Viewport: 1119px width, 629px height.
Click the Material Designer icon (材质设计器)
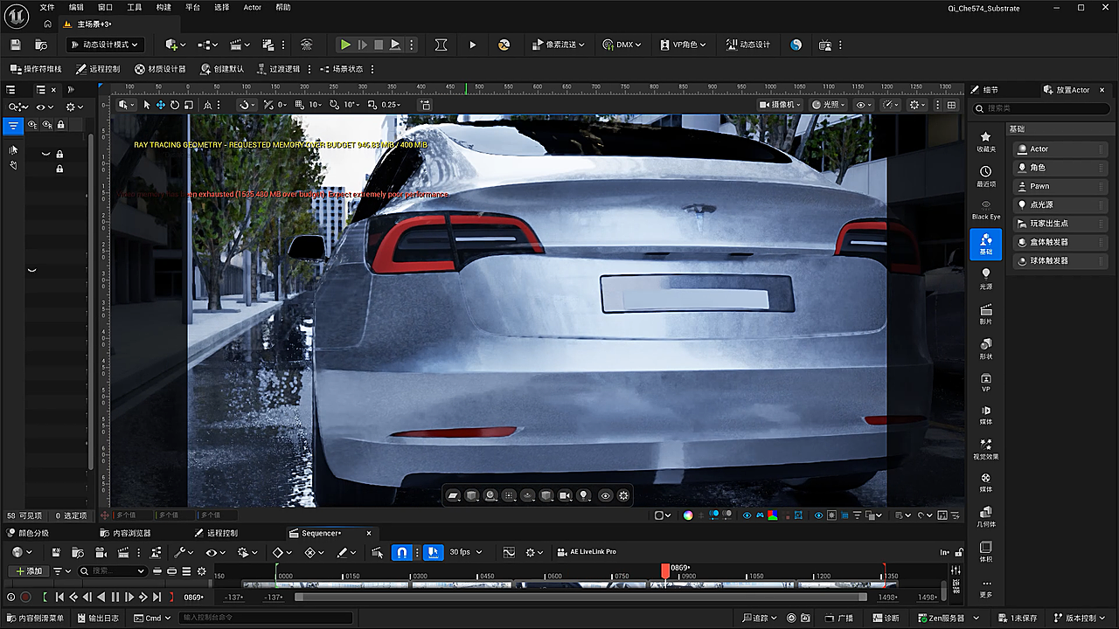(160, 69)
